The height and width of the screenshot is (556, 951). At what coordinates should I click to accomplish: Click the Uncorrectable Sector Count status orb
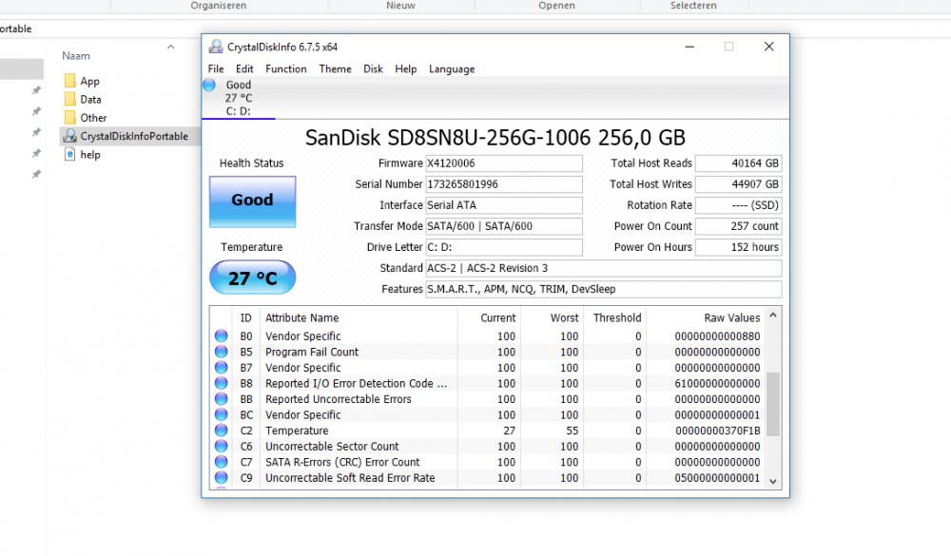[x=222, y=447]
